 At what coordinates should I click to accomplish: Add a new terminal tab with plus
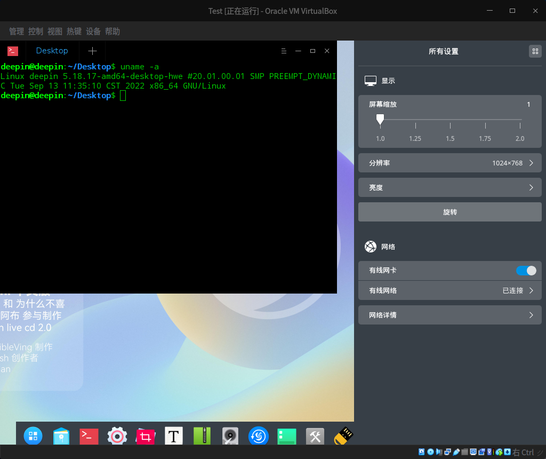tap(92, 51)
